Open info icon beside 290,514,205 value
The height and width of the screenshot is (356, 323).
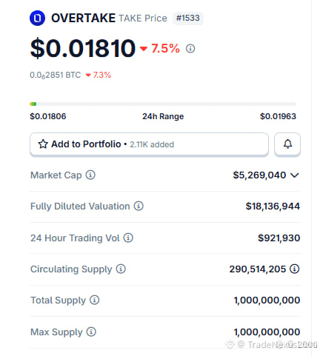pyautogui.click(x=294, y=269)
